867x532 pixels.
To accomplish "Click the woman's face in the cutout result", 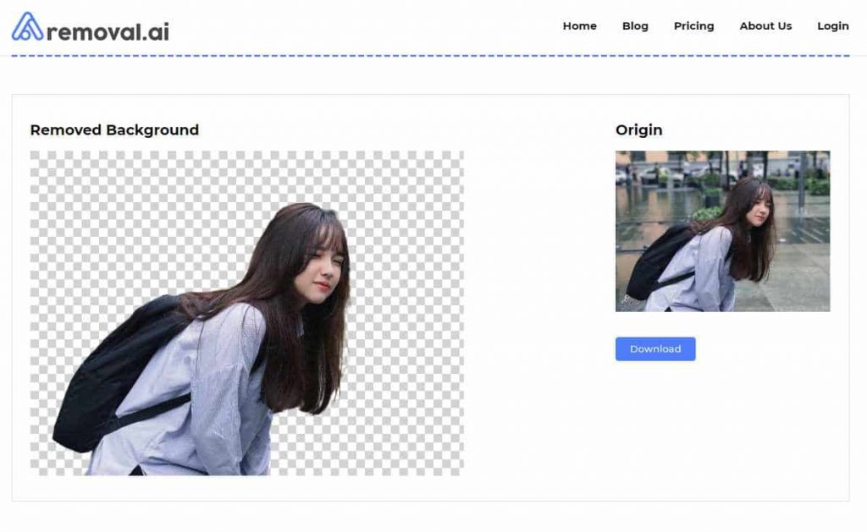I will click(322, 272).
